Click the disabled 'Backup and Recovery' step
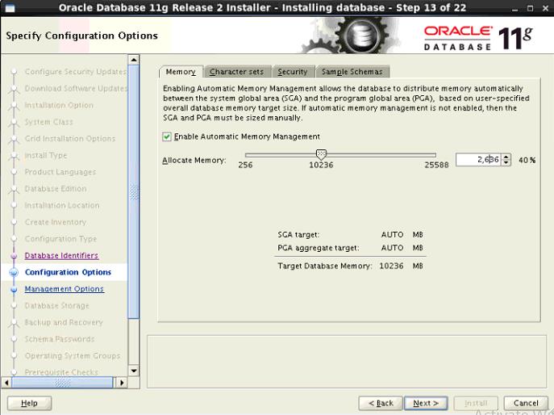Image resolution: width=554 pixels, height=415 pixels. tap(64, 322)
